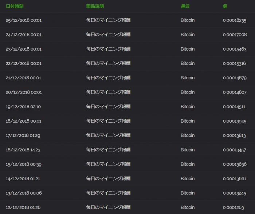Click Bitcoin in the 25/12/2018 row
The image size is (255, 214).
pyautogui.click(x=188, y=20)
